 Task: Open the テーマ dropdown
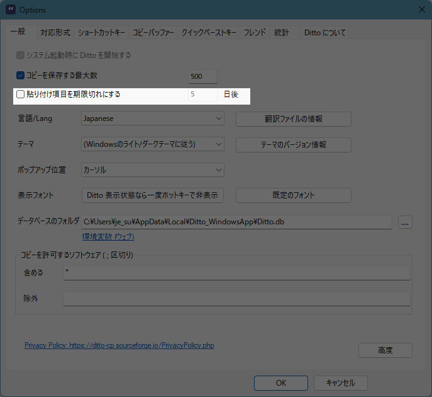pyautogui.click(x=153, y=144)
